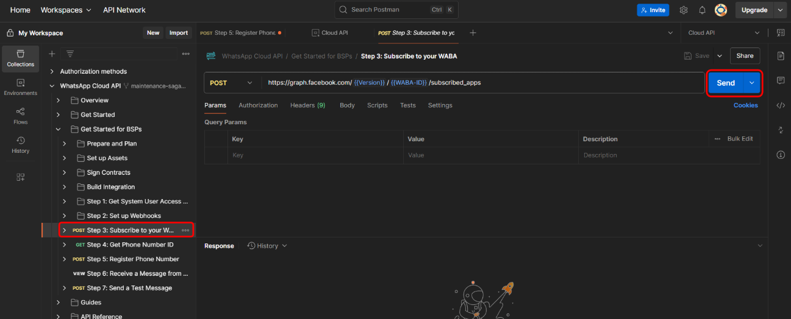Image resolution: width=791 pixels, height=319 pixels.
Task: Switch to the Headers tab
Action: (x=307, y=105)
